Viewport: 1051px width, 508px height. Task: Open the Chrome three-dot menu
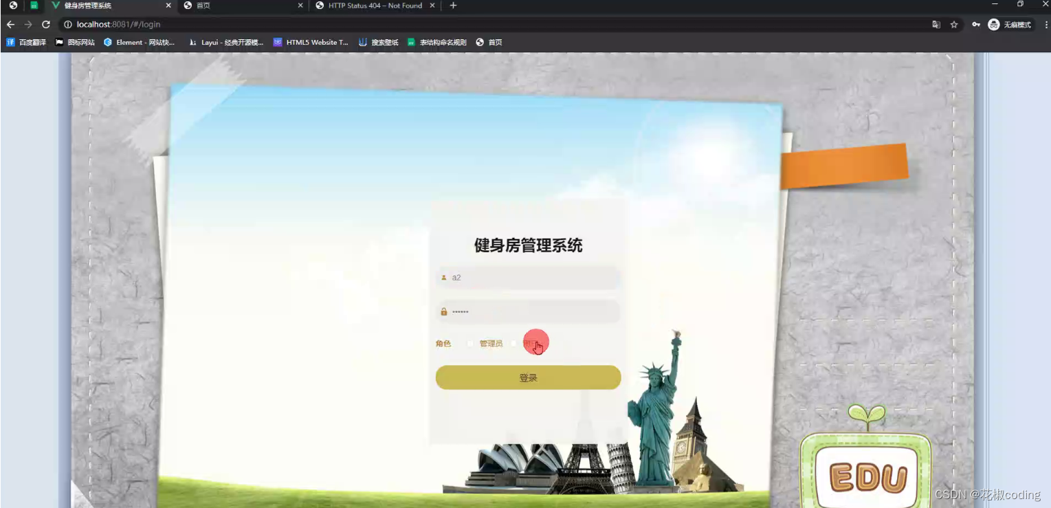pyautogui.click(x=1044, y=24)
